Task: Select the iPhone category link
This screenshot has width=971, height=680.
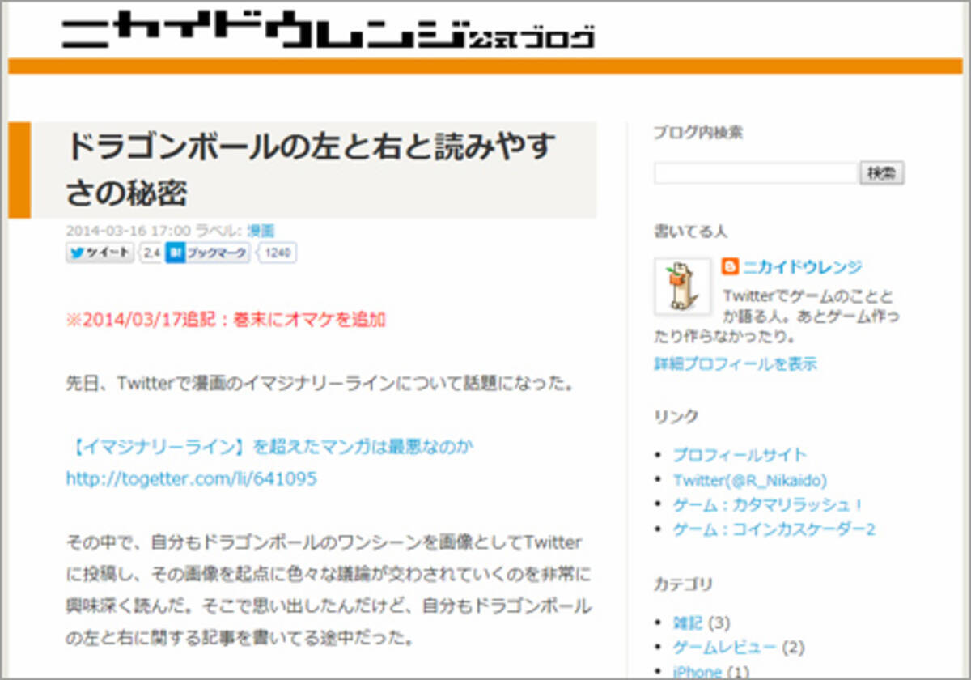Action: pyautogui.click(x=698, y=671)
